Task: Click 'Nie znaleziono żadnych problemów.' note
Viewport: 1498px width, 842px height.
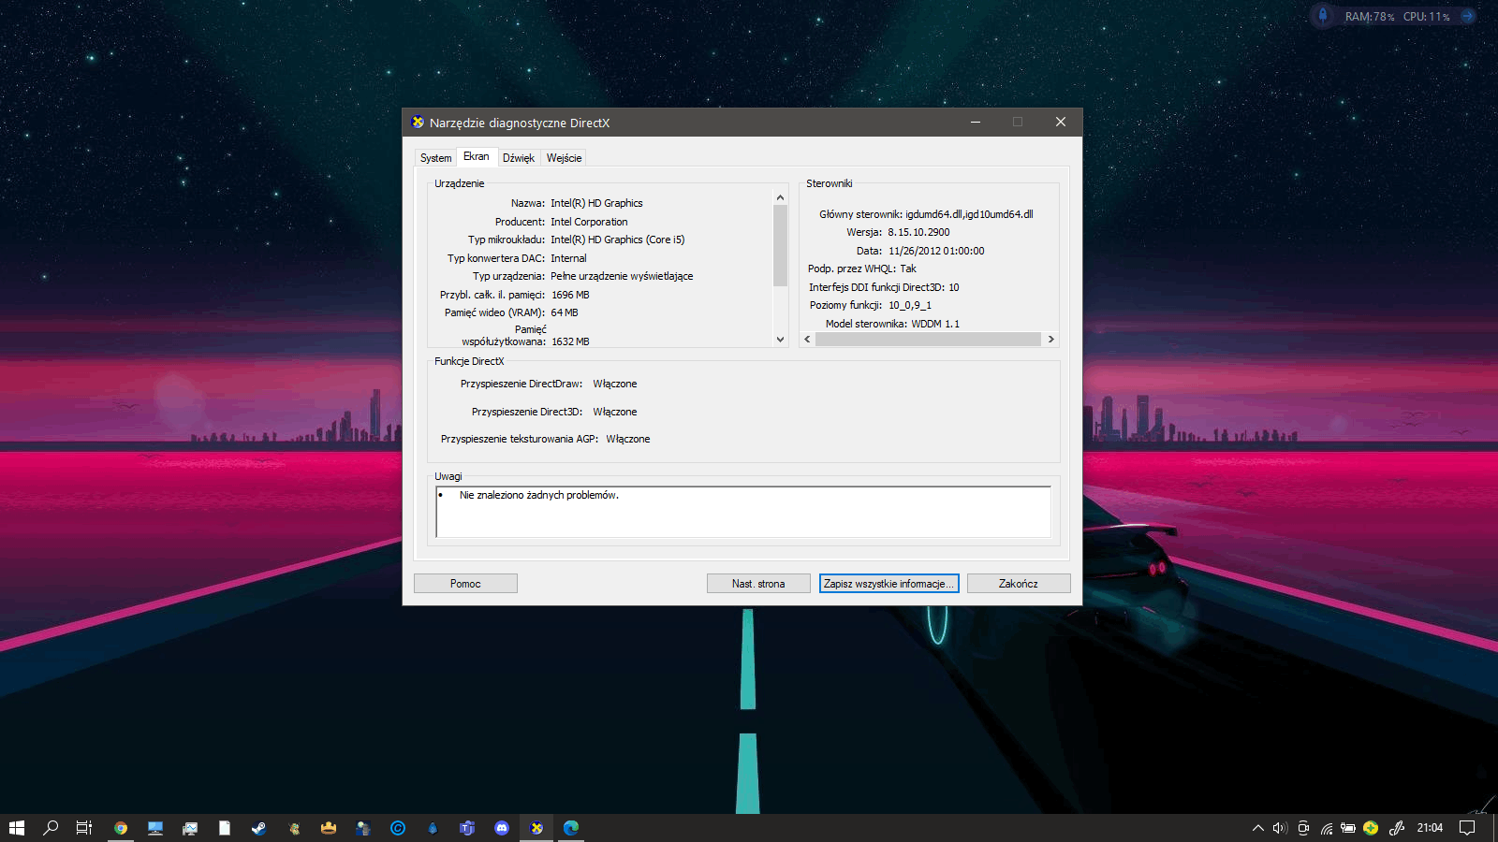Action: point(539,495)
